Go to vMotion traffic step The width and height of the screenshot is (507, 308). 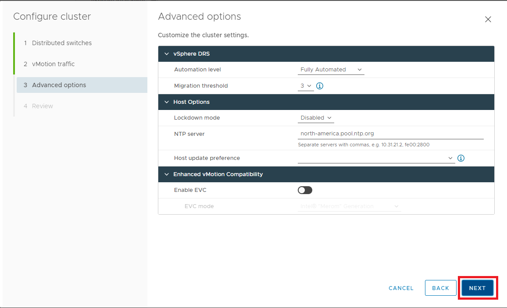53,64
